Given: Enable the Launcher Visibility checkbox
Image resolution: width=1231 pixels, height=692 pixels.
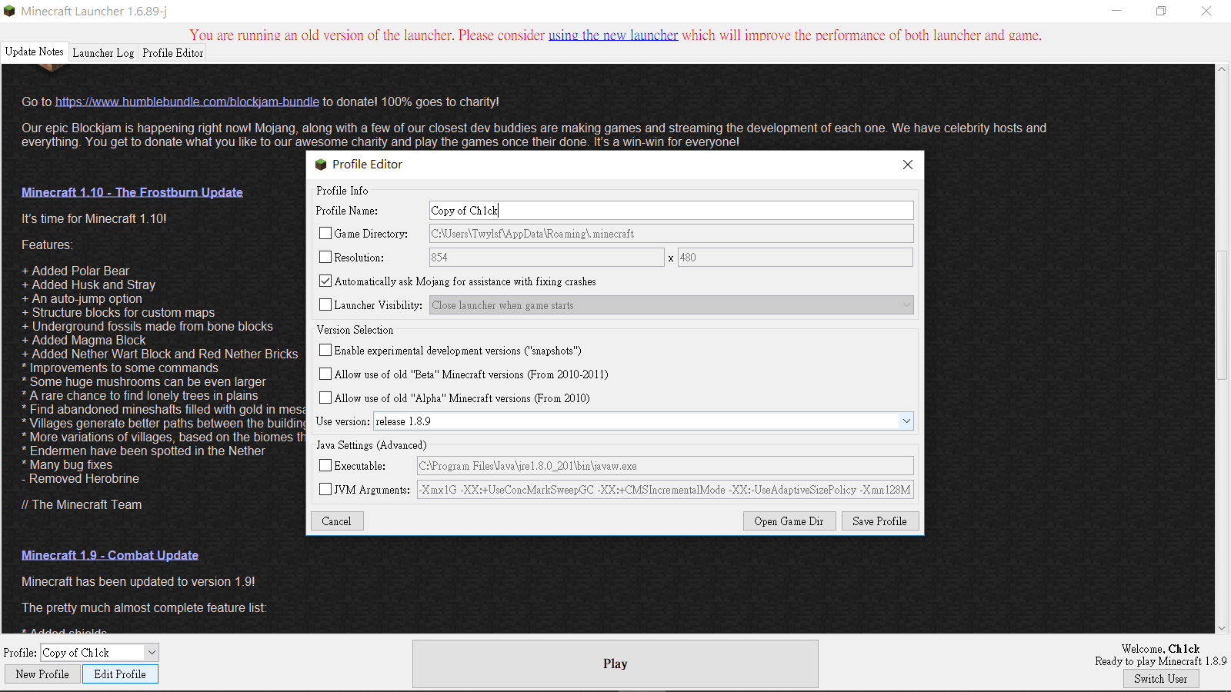Looking at the screenshot, I should click(x=325, y=304).
